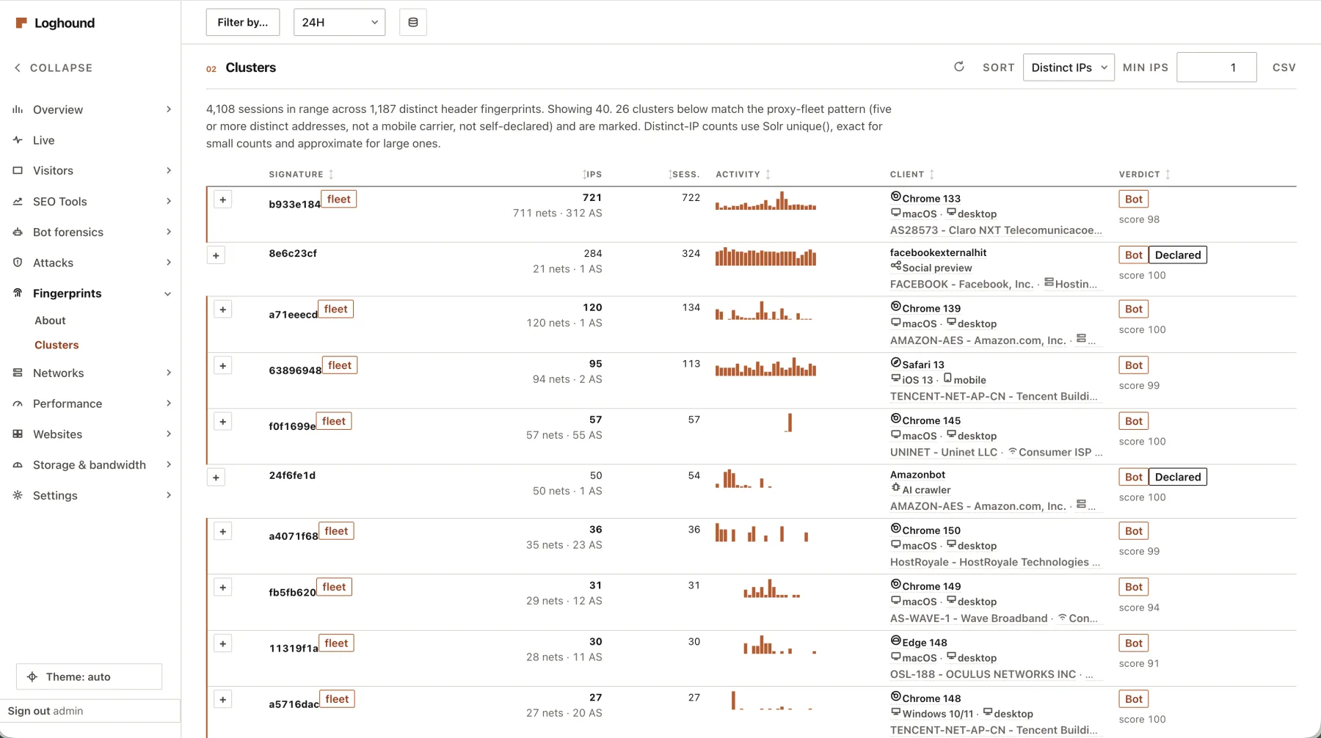The width and height of the screenshot is (1321, 738).
Task: Open the 24H time range dropdown
Action: 339,22
